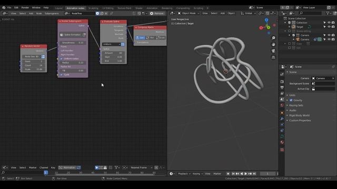Image resolution: width=337 pixels, height=189 pixels.
Task: Toggle camera view icon in viewport
Action: (273, 51)
